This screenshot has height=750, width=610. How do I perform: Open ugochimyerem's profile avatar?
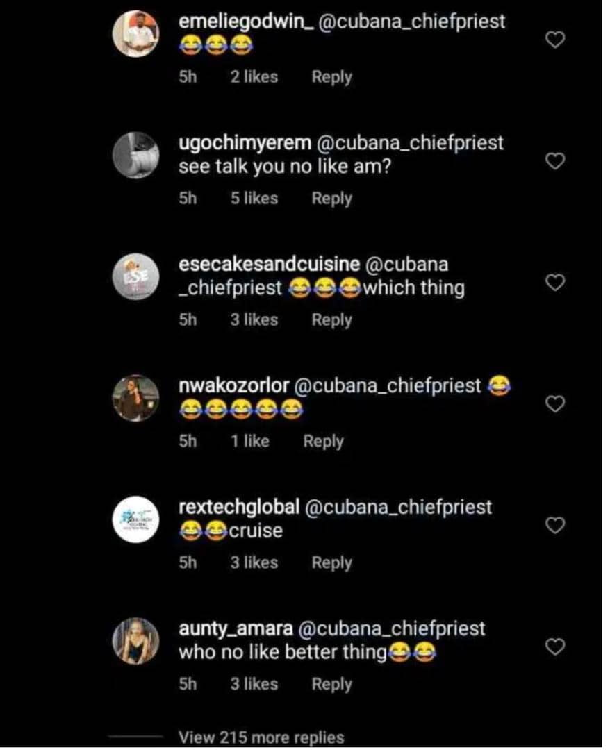pos(135,155)
